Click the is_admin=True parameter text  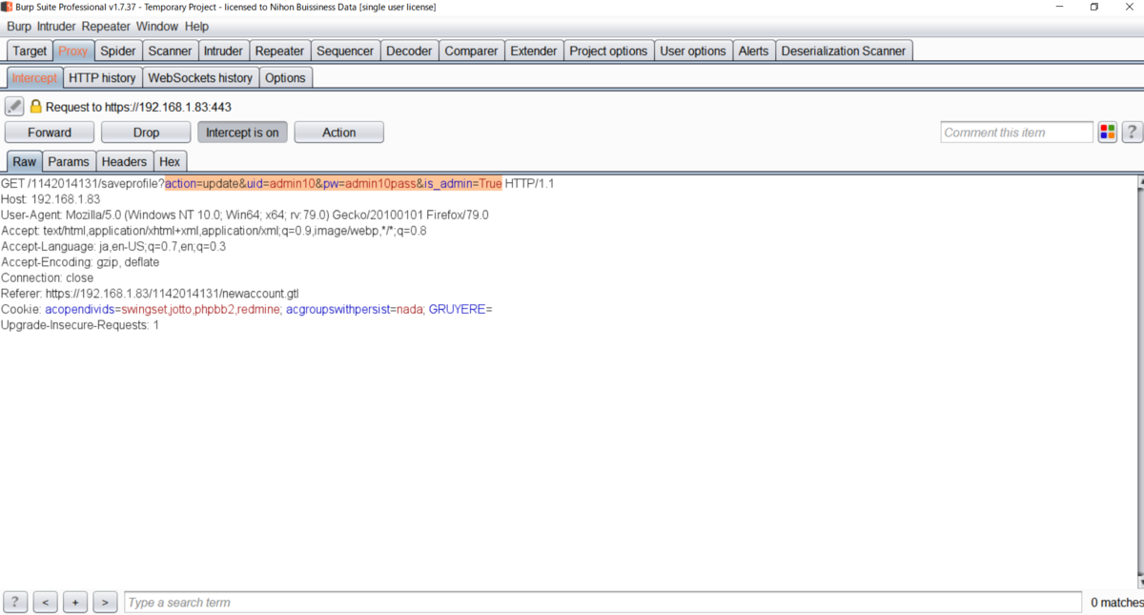tap(462, 183)
